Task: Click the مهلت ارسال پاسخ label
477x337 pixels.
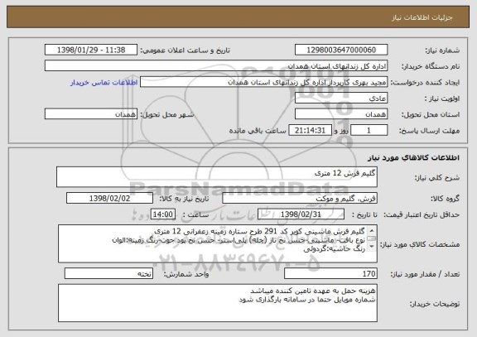Action: (429, 131)
